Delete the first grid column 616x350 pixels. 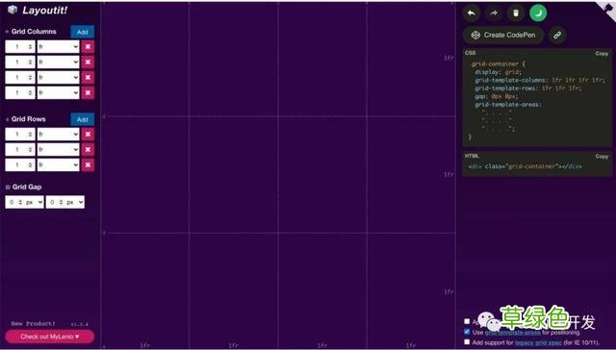[88, 47]
